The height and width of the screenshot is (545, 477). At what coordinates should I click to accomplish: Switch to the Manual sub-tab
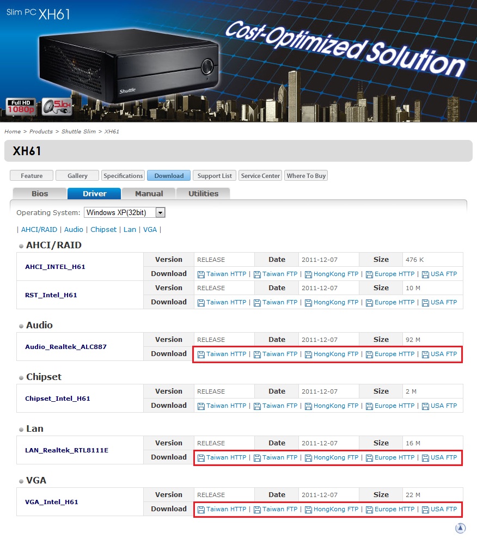pos(149,194)
